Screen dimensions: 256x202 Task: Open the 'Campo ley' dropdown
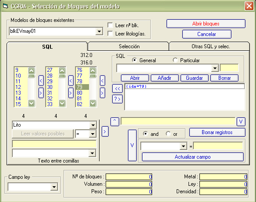(x=54, y=187)
